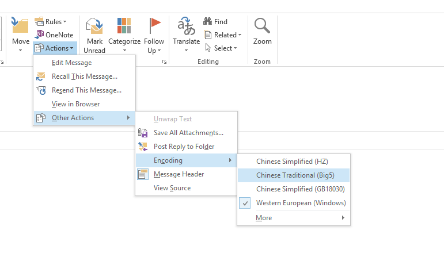Click the Translate icon
This screenshot has height=261, width=444.
(x=186, y=26)
